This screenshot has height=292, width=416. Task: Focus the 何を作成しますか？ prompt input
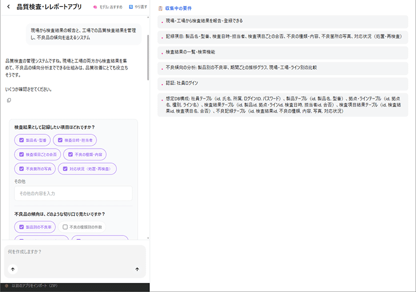pos(75,252)
